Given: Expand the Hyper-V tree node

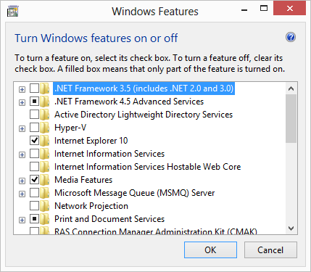Looking at the screenshot, I should 22,128.
